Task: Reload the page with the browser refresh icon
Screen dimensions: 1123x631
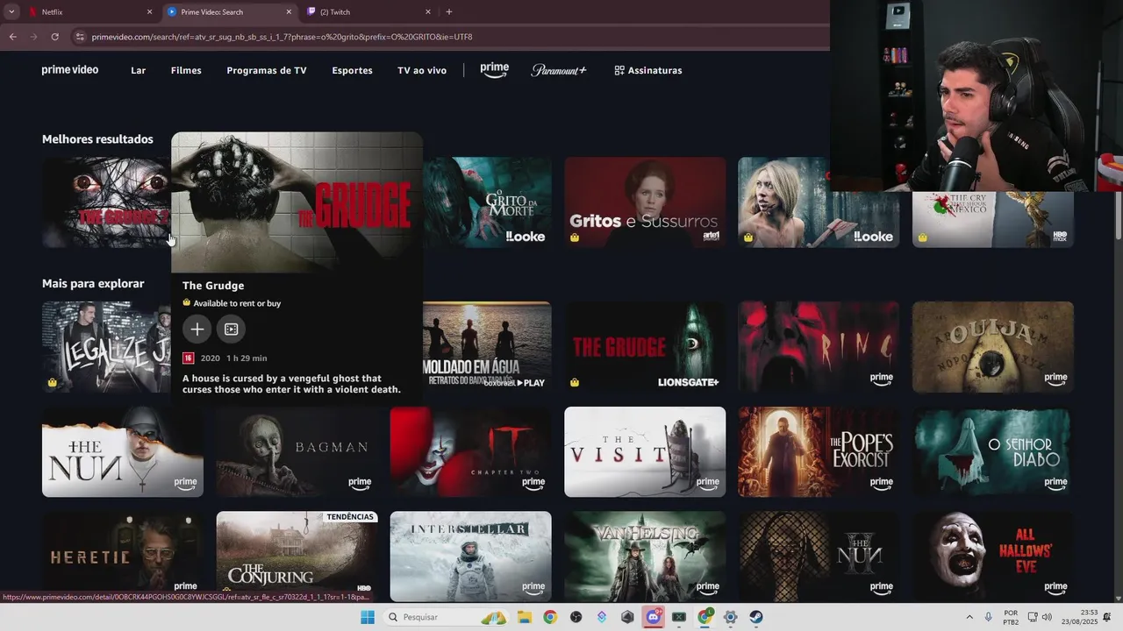Action: 54,37
